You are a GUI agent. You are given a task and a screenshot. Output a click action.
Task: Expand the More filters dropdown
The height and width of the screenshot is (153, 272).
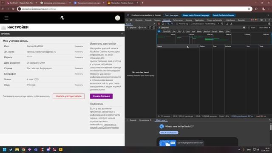(264, 28)
